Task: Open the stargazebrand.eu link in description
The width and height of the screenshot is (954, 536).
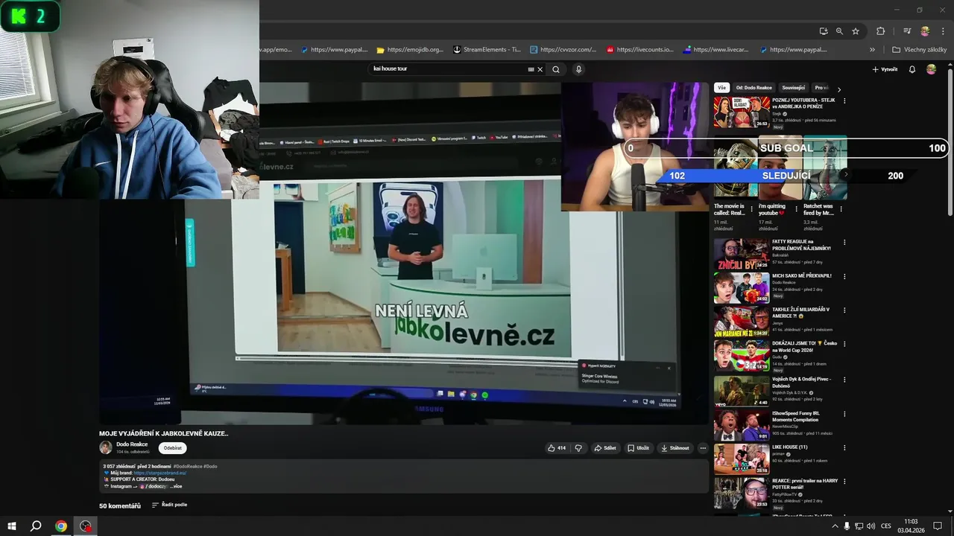Action: pyautogui.click(x=160, y=473)
